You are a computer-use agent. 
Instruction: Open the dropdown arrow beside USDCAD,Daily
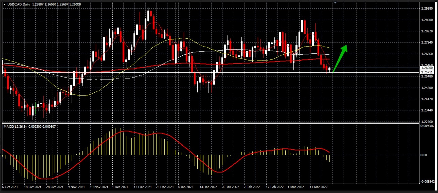tap(4, 4)
